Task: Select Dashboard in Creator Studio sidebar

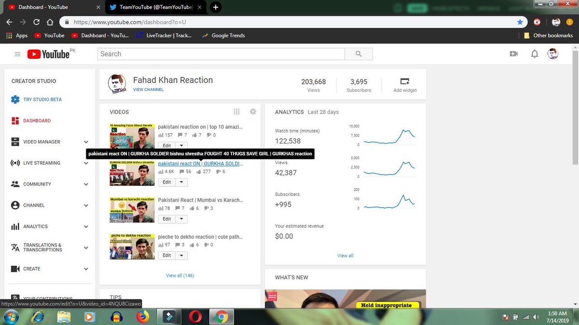Action: click(x=37, y=121)
